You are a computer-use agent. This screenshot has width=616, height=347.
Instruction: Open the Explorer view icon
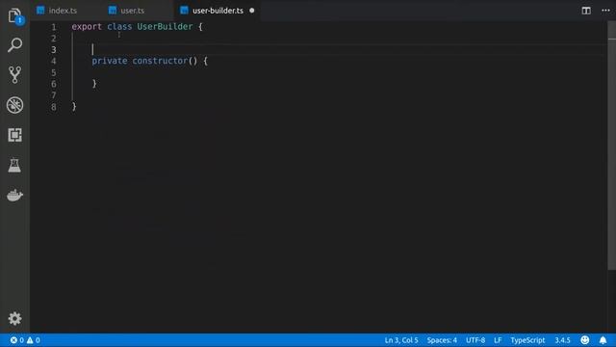coord(15,16)
